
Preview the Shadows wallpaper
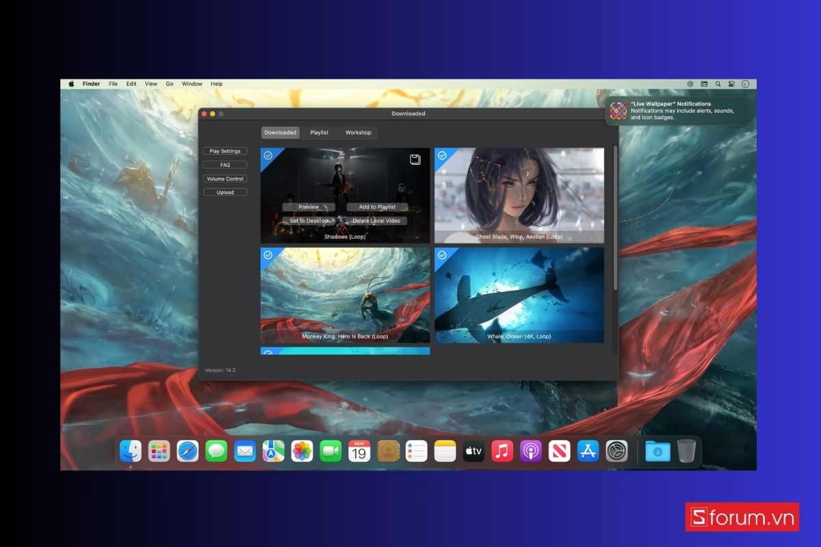click(309, 207)
